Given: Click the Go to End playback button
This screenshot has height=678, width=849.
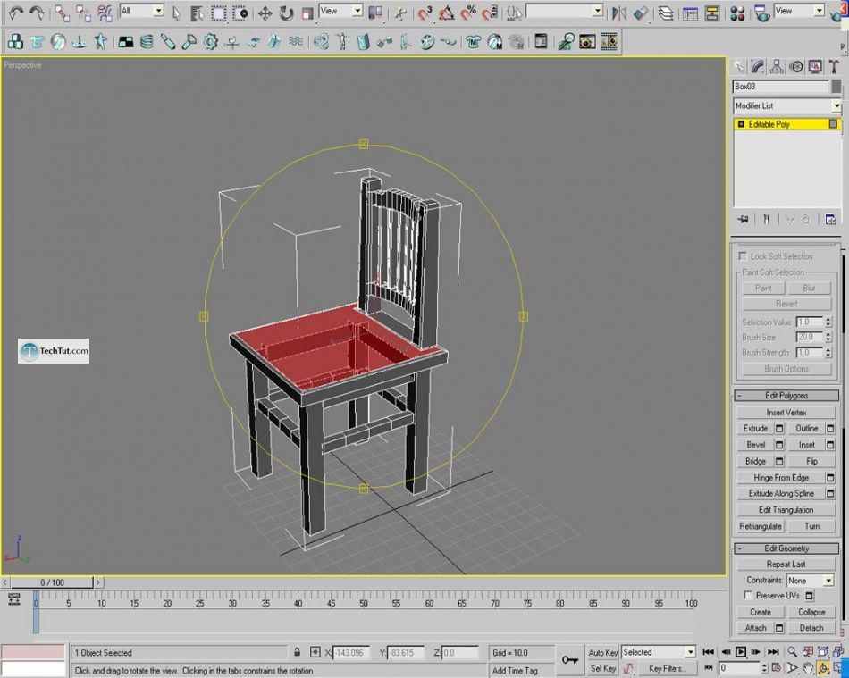Looking at the screenshot, I should coord(773,652).
